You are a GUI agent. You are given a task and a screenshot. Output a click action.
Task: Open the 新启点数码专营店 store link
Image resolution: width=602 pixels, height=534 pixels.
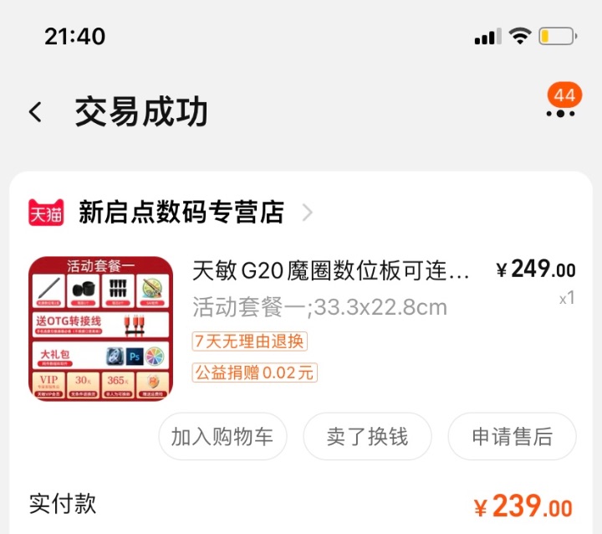pos(181,213)
